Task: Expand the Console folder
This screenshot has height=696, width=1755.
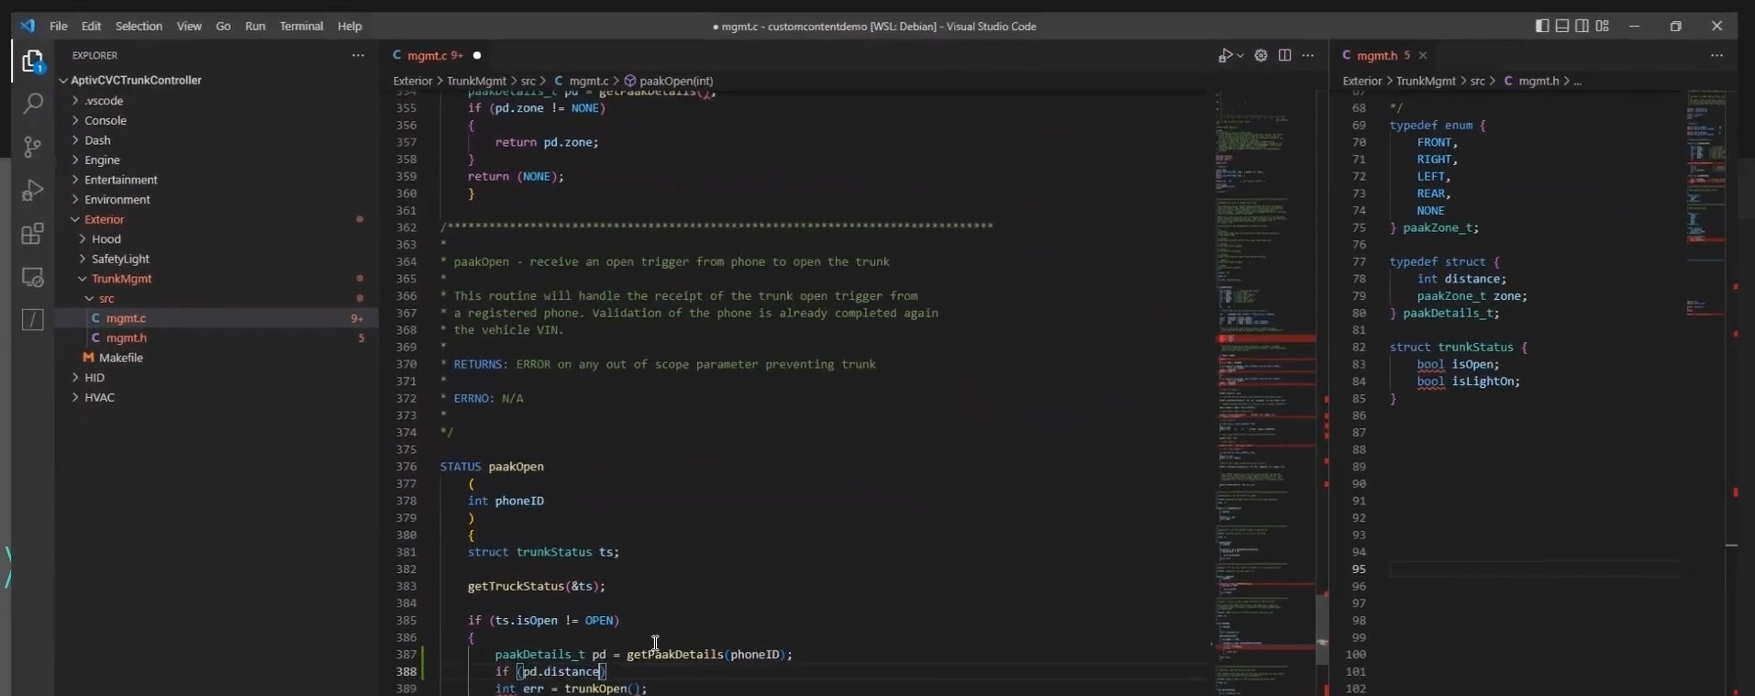Action: coord(106,120)
